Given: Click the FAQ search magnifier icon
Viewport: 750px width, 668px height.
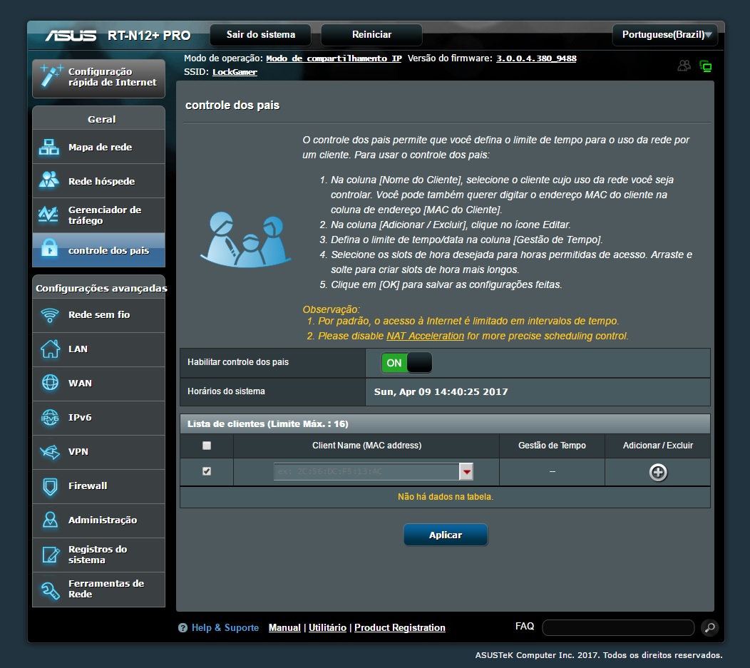Looking at the screenshot, I should (x=709, y=627).
